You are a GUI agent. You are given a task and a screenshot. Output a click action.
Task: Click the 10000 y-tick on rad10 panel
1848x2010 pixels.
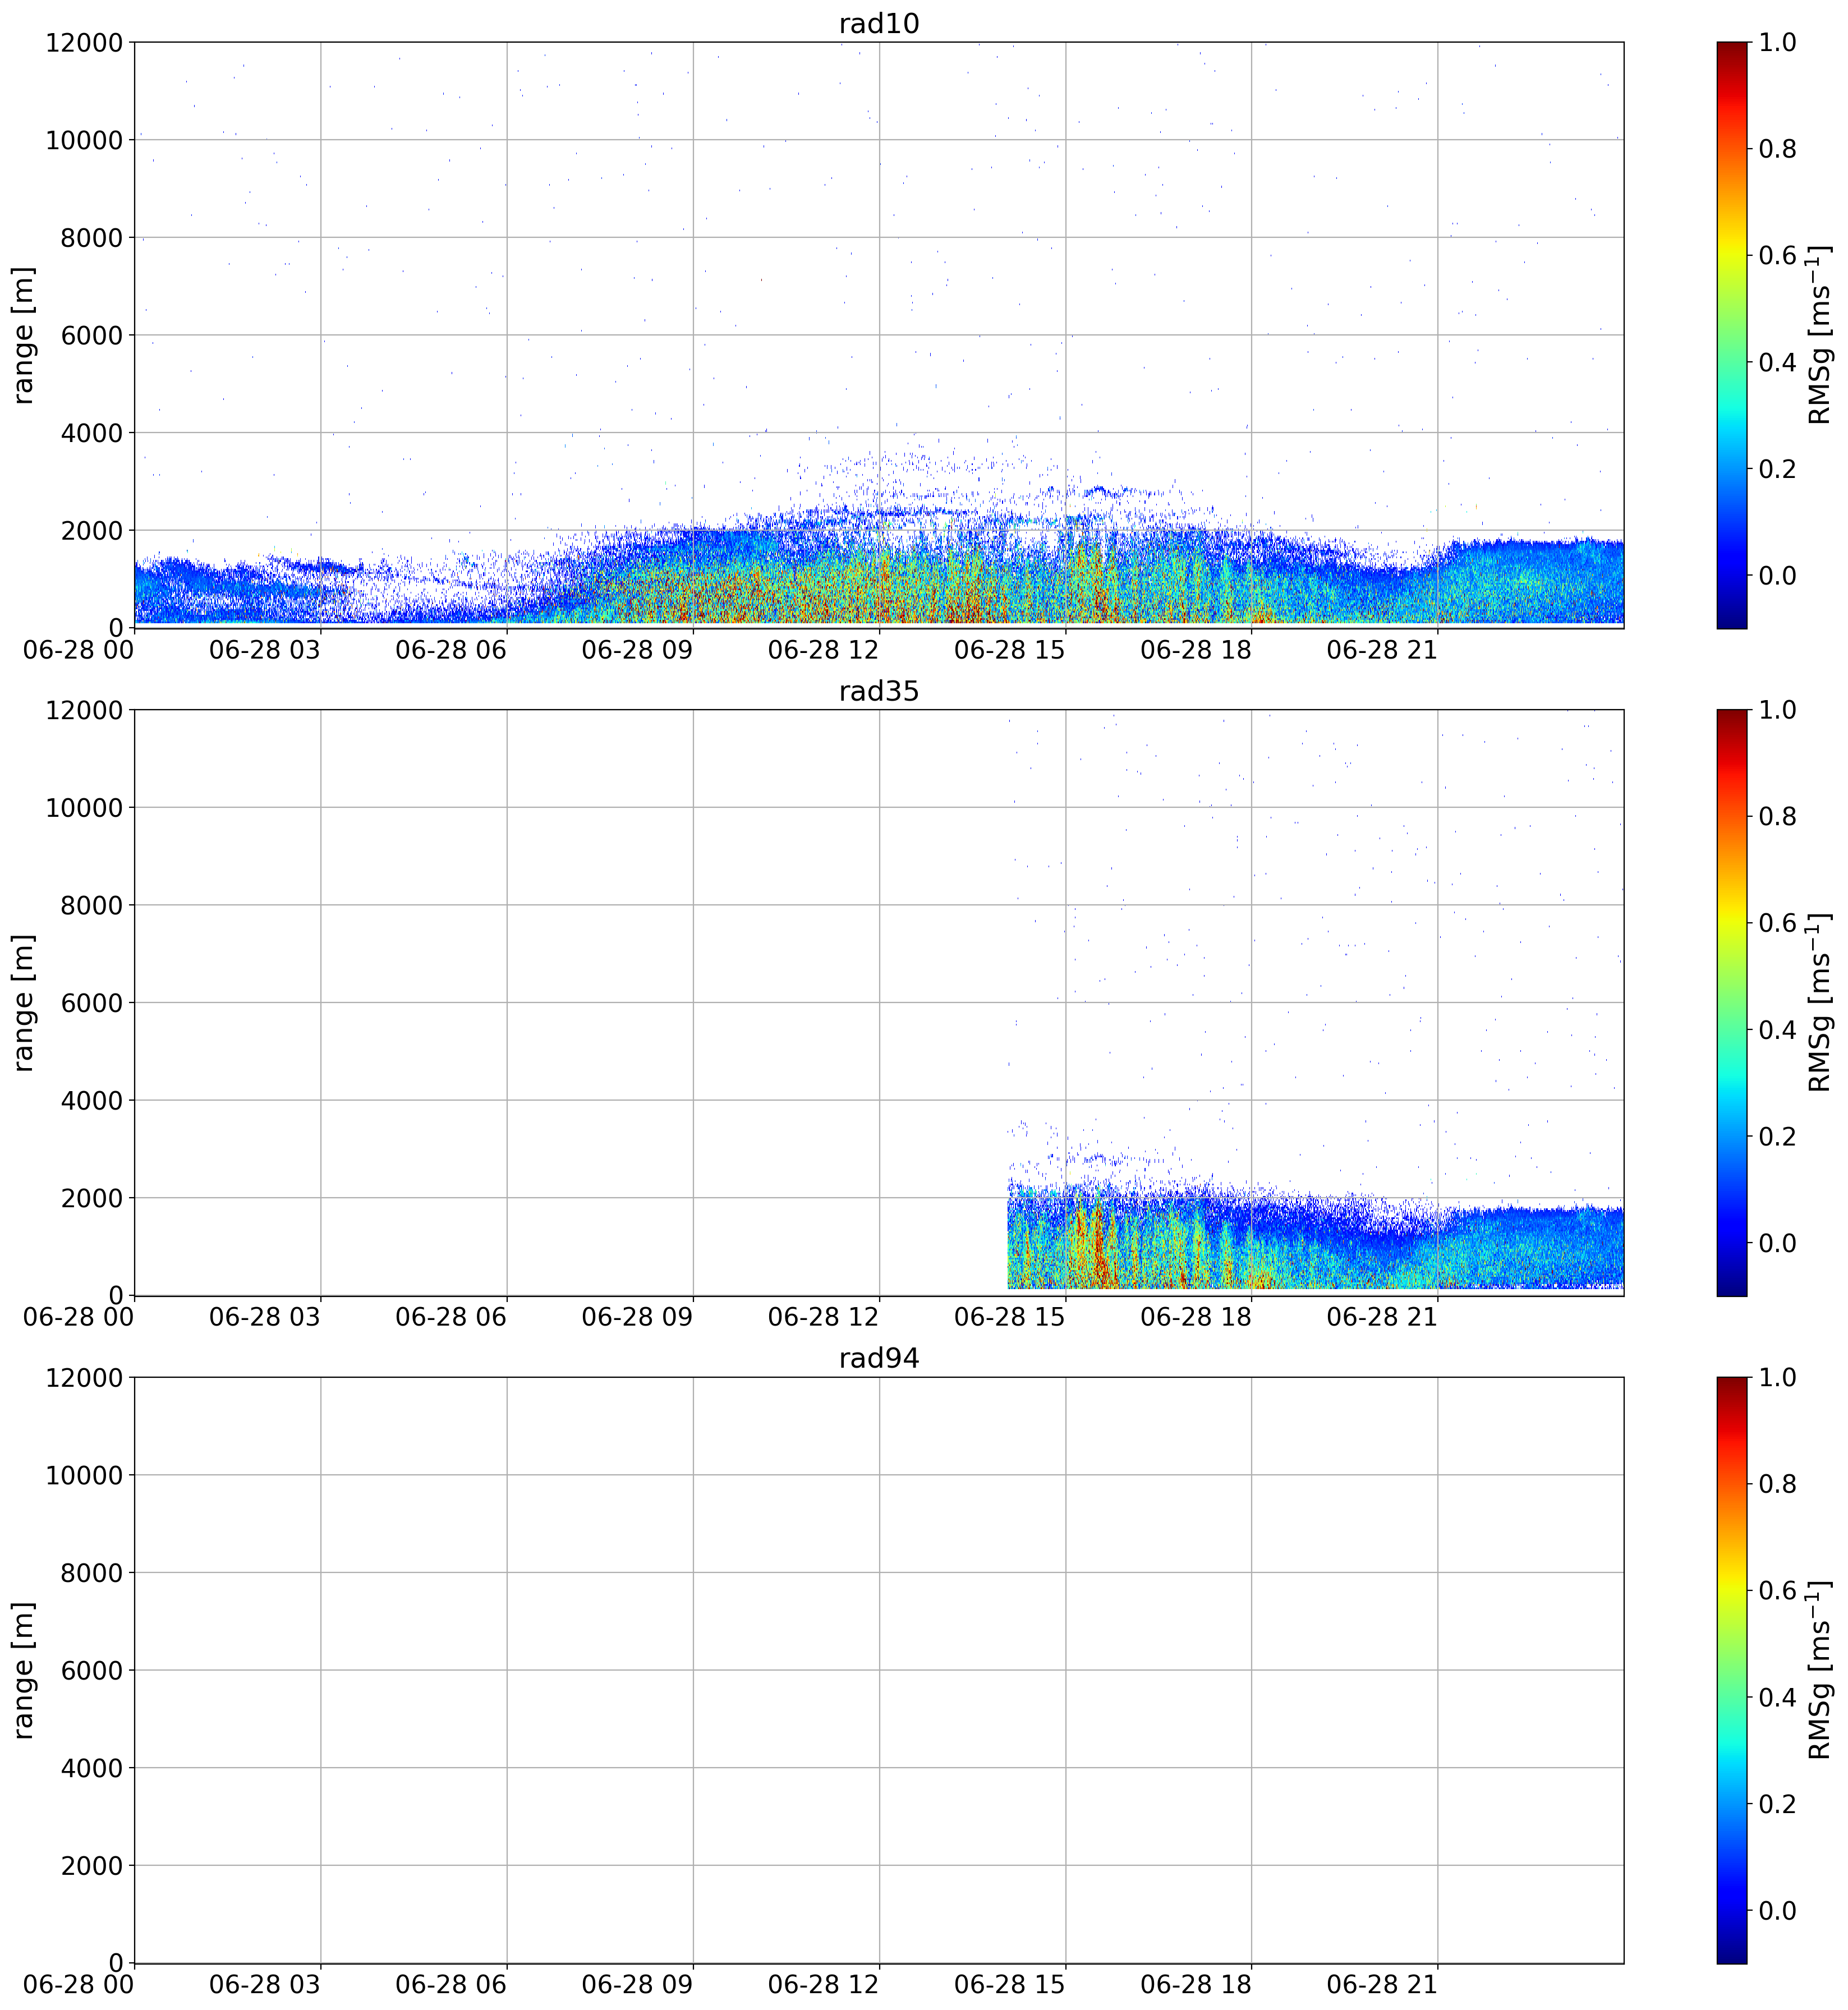click(x=84, y=140)
